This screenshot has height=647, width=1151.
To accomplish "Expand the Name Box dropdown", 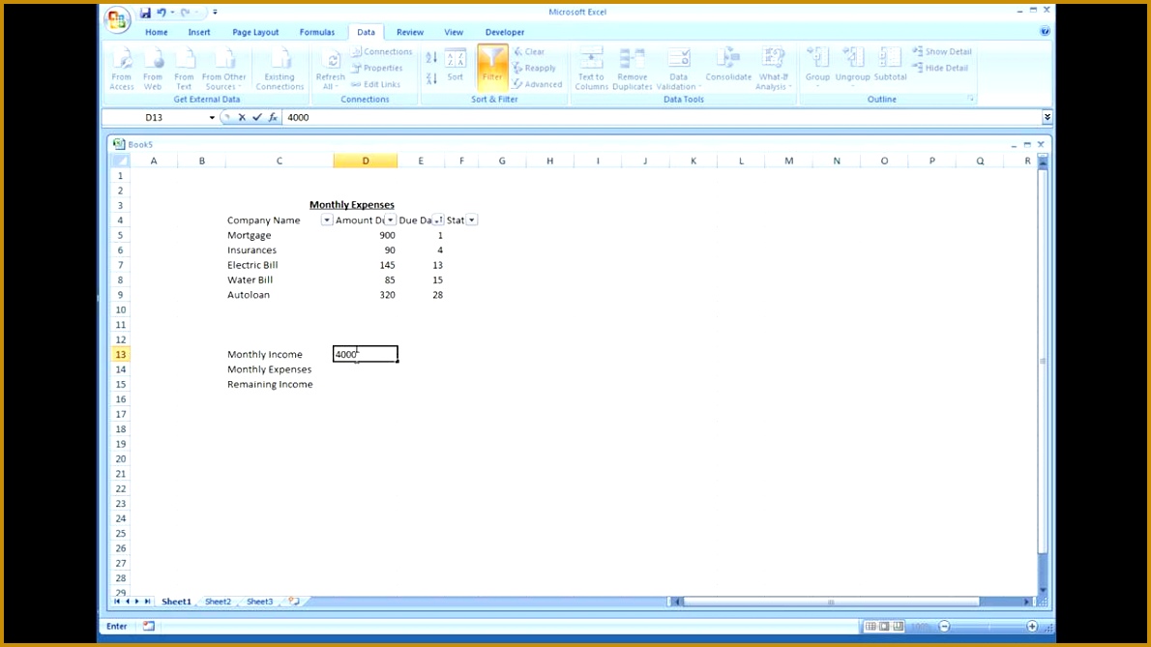I will (x=212, y=117).
